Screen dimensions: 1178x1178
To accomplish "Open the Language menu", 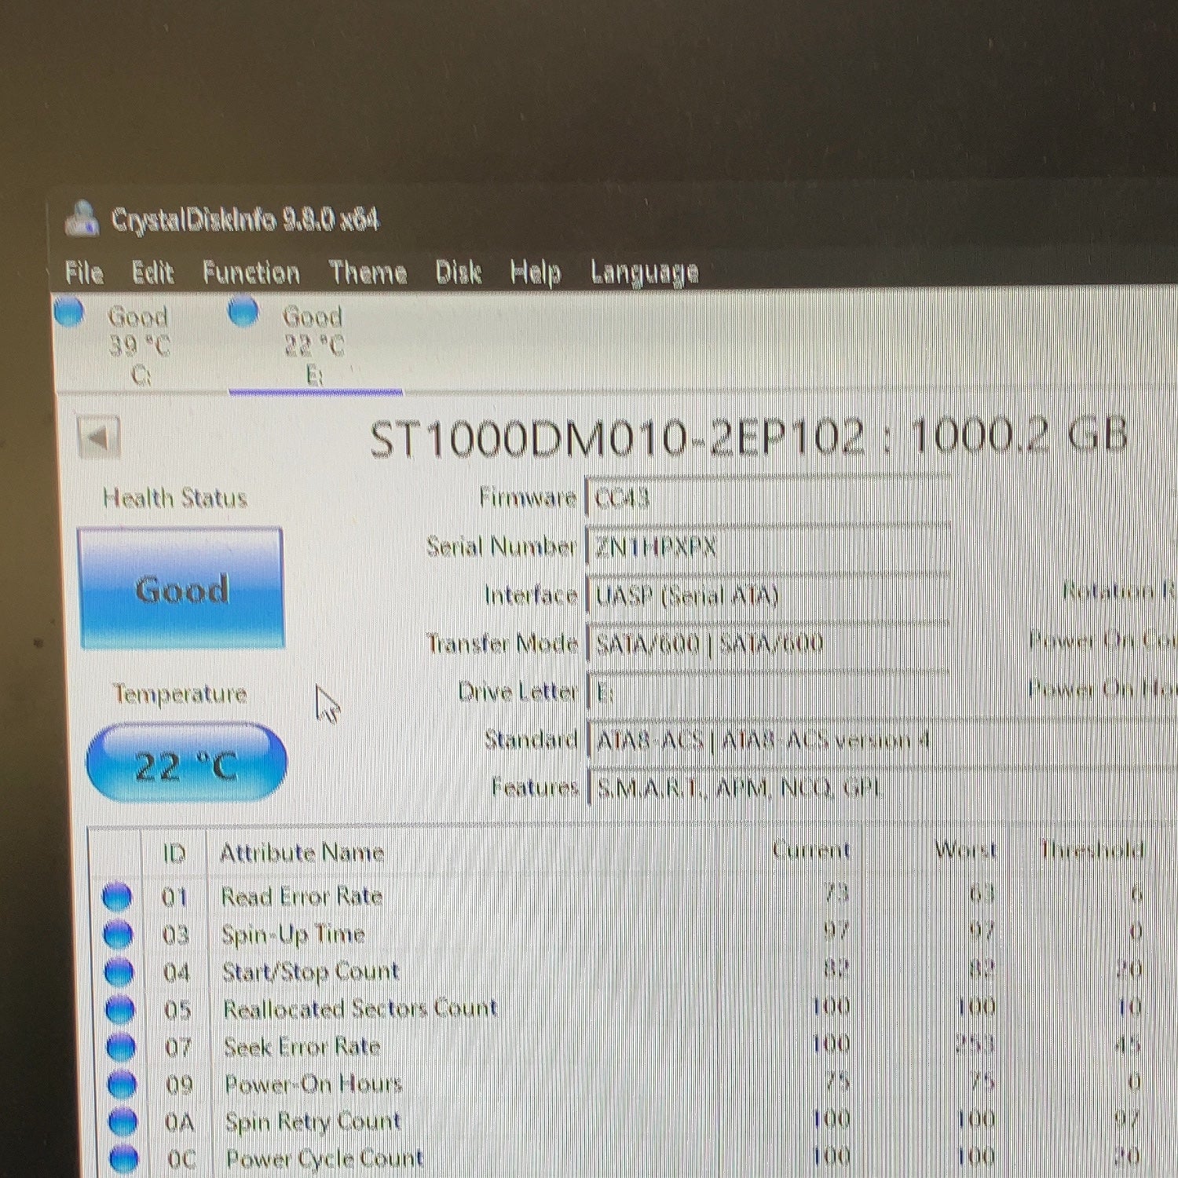I will click(x=644, y=273).
